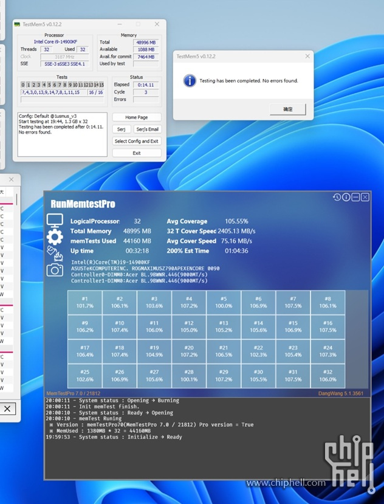Select memtest tile #28 at 100.1%
Image resolution: width=384 pixels, height=504 pixels.
coord(189,376)
